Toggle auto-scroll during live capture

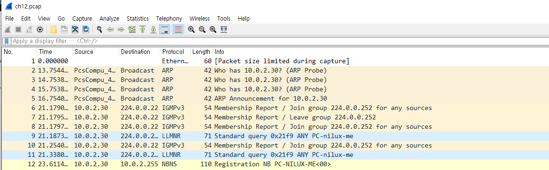pos(164,30)
